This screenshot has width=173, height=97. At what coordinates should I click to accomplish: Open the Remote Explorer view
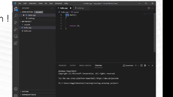click(16, 36)
